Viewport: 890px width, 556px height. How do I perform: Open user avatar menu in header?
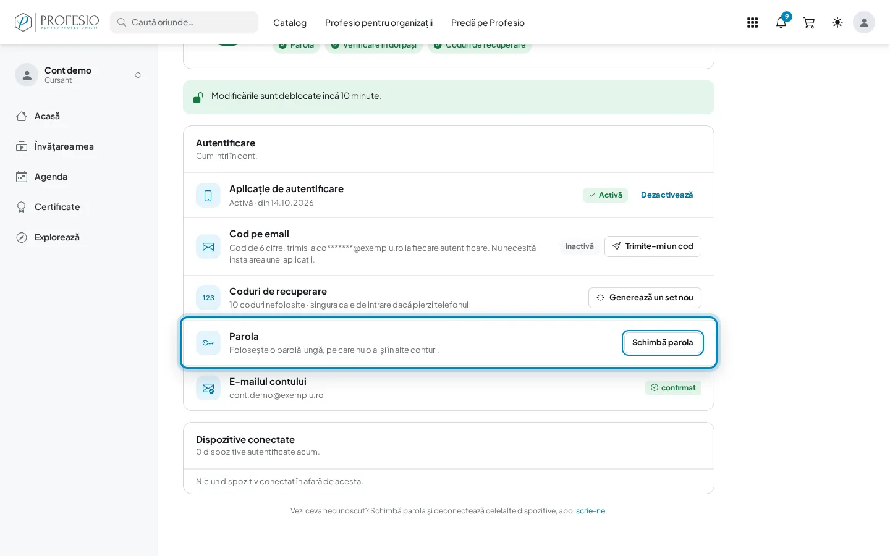click(x=864, y=22)
